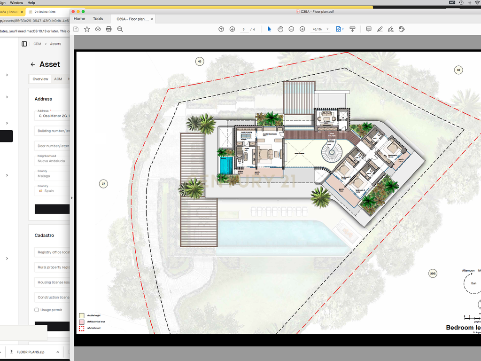The height and width of the screenshot is (361, 481).
Task: Select the C39A - Floor plan document tab
Action: (x=133, y=19)
